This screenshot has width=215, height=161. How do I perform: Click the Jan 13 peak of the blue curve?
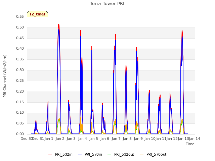tap(182, 36)
